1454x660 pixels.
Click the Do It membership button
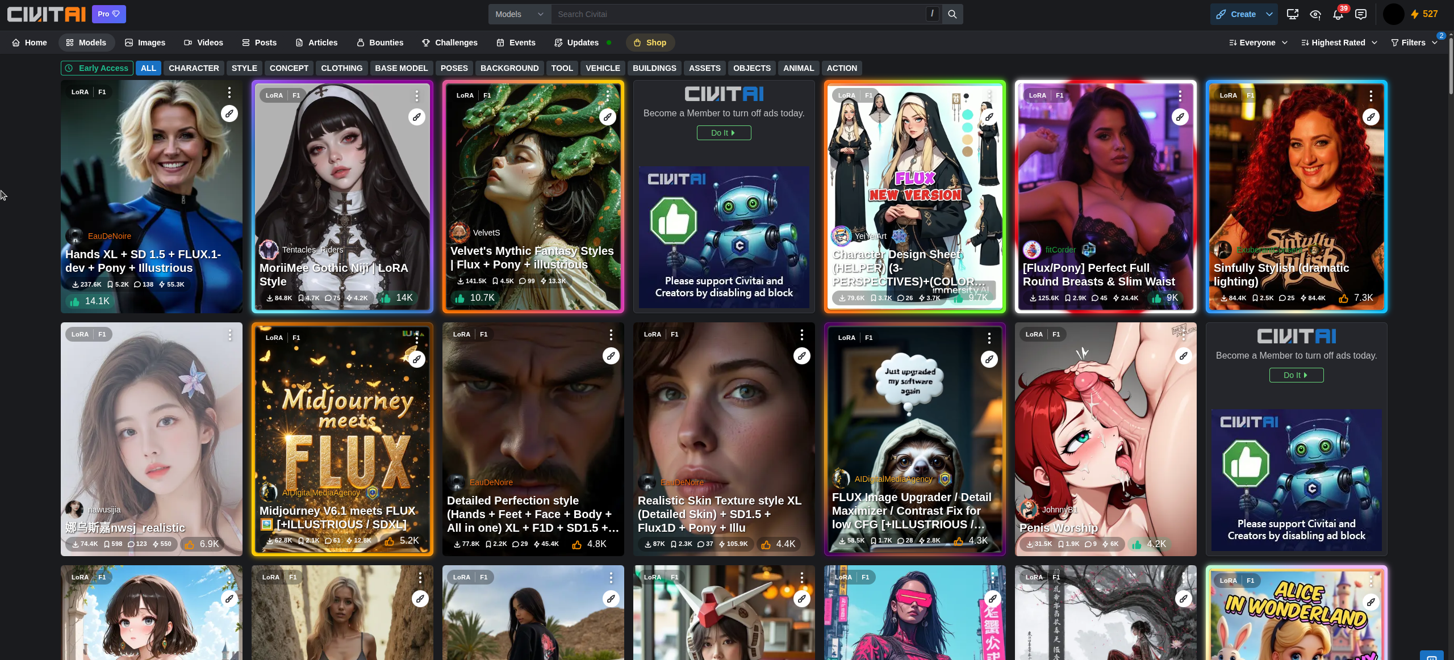pyautogui.click(x=724, y=133)
